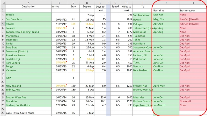Click the 'Stay' header cell

pyautogui.click(x=73, y=6)
